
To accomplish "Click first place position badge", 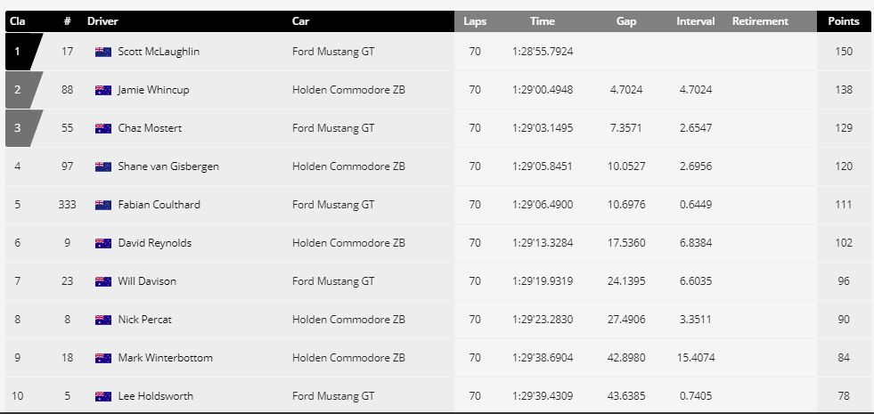I will [x=20, y=52].
